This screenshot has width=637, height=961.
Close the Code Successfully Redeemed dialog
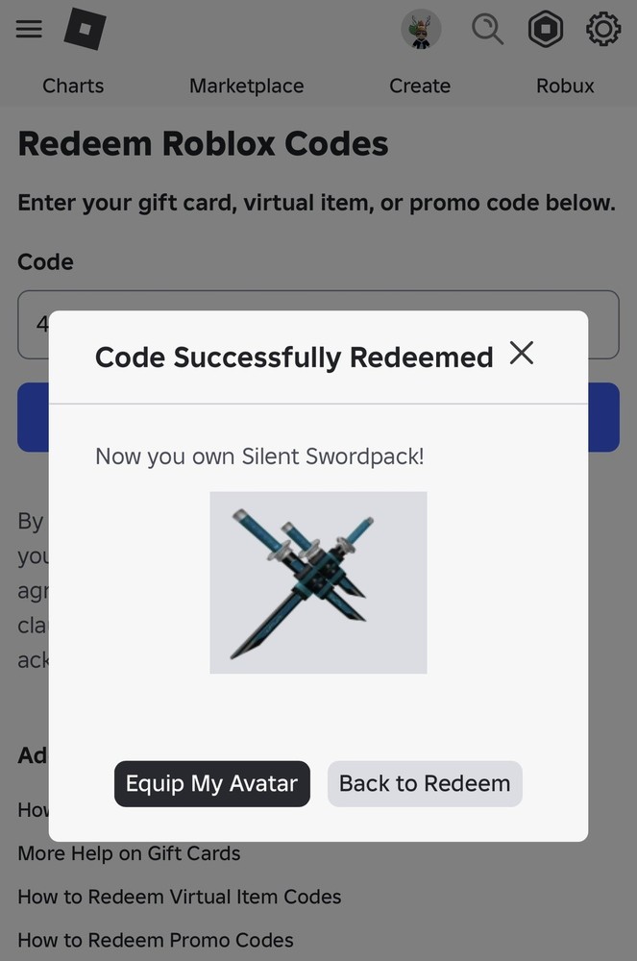point(522,354)
